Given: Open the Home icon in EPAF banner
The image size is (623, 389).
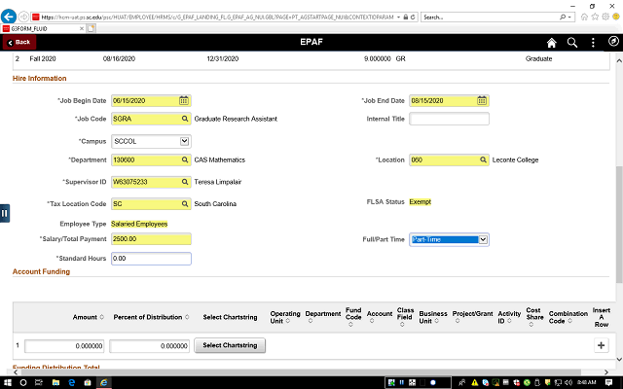Looking at the screenshot, I should (552, 43).
